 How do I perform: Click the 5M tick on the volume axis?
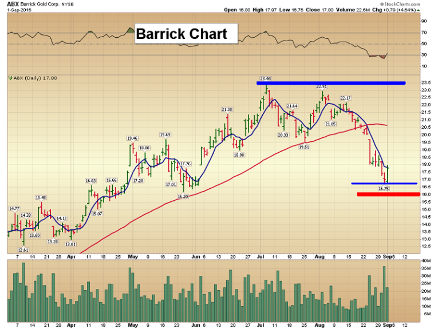click(x=427, y=314)
